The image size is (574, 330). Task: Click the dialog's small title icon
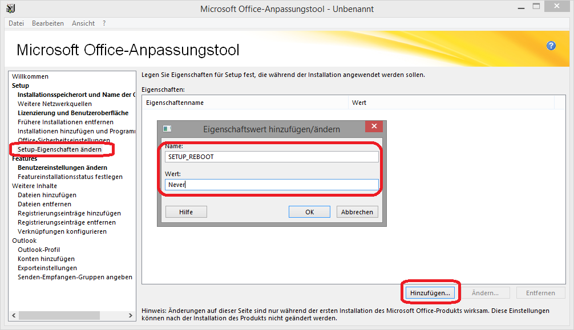[x=167, y=129]
